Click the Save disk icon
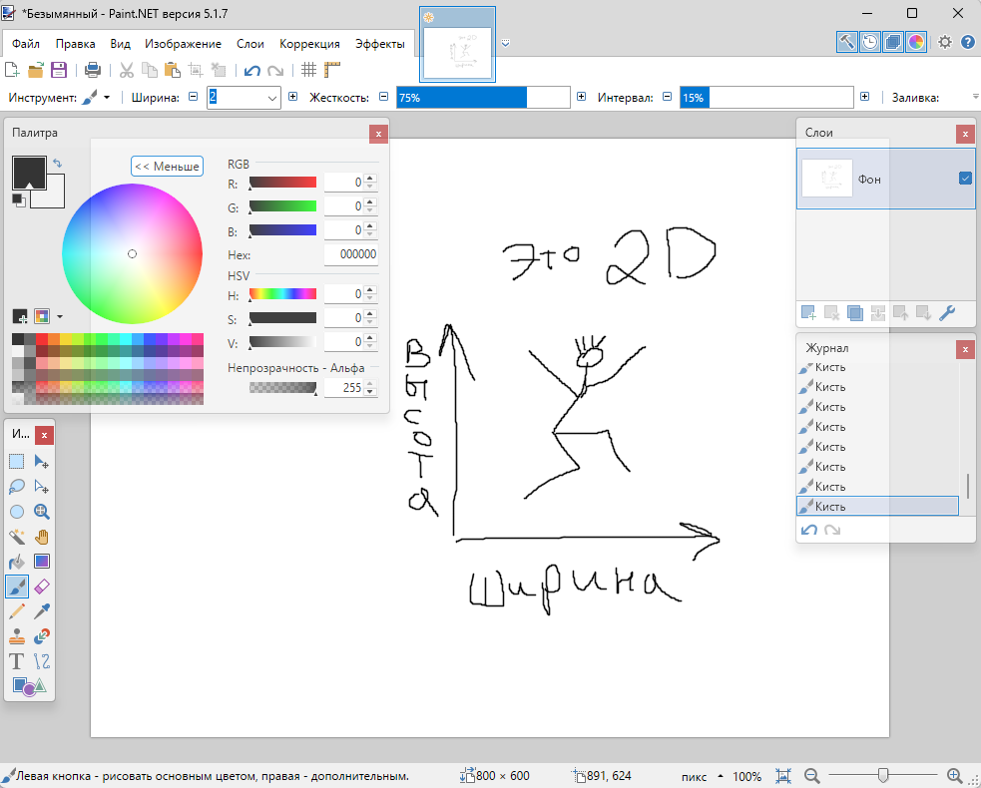 [x=59, y=70]
